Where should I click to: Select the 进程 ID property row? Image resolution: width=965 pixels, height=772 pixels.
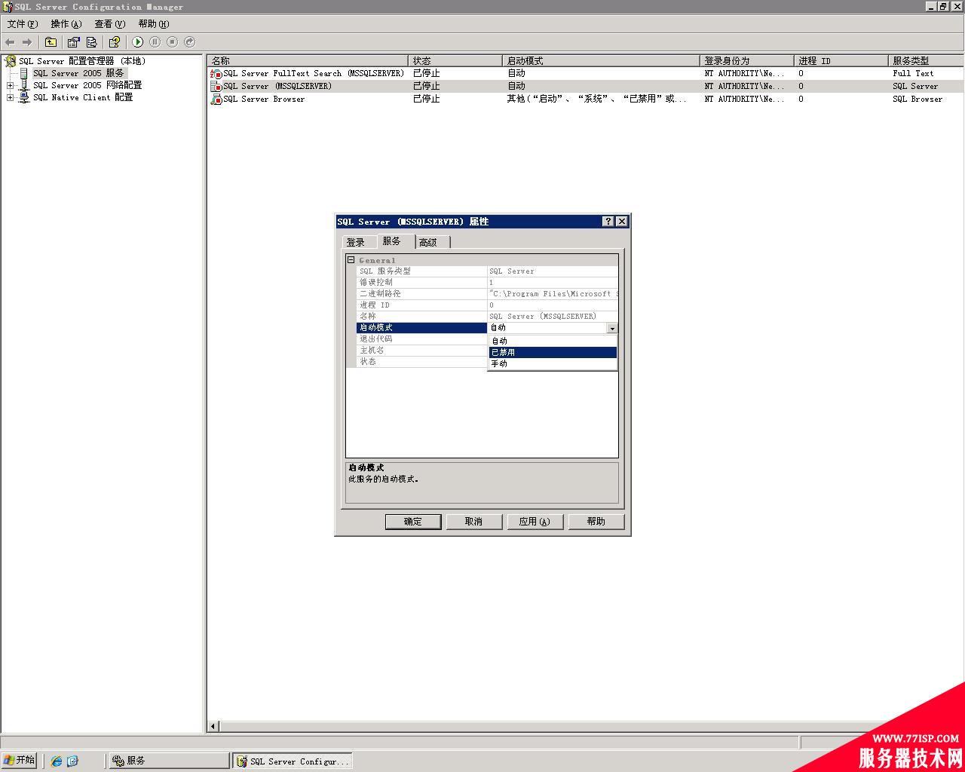[487, 305]
